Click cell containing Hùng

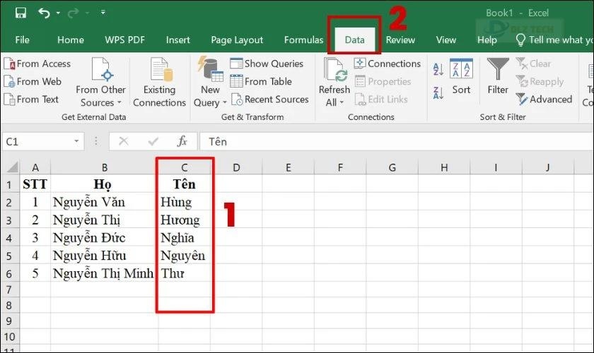pos(184,202)
